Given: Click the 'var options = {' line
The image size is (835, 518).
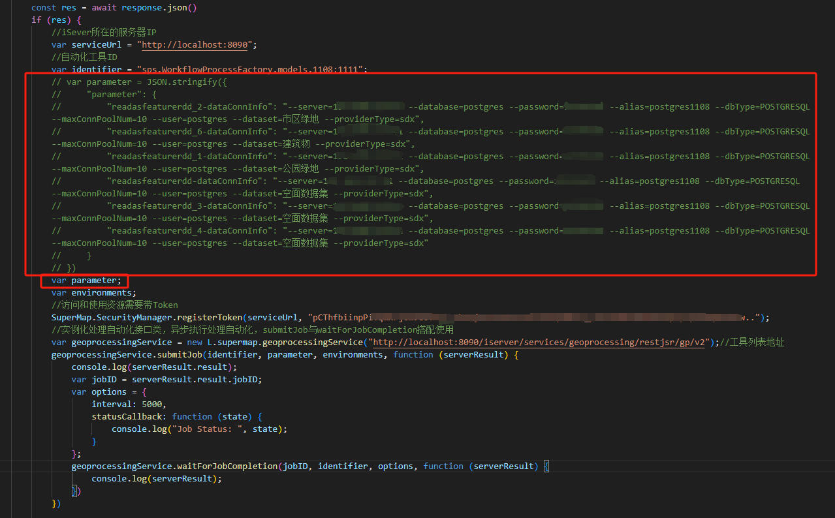Looking at the screenshot, I should click(x=109, y=392).
